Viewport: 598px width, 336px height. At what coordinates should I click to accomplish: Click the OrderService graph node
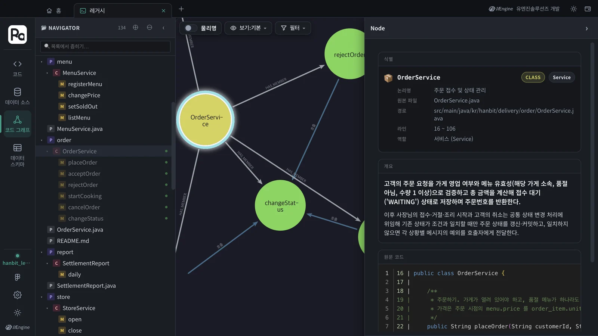click(x=205, y=120)
